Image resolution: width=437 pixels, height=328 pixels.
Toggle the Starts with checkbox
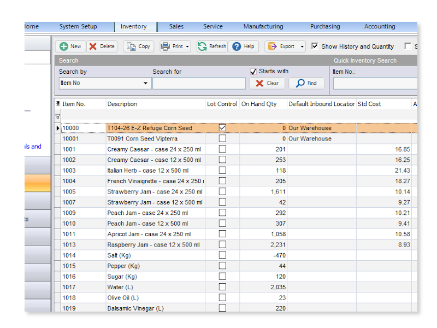253,72
